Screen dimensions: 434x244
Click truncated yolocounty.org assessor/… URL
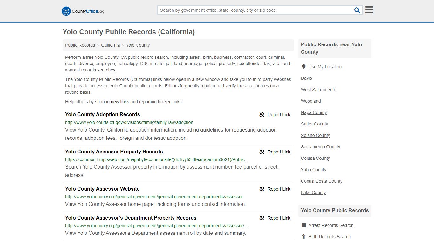pos(157,226)
